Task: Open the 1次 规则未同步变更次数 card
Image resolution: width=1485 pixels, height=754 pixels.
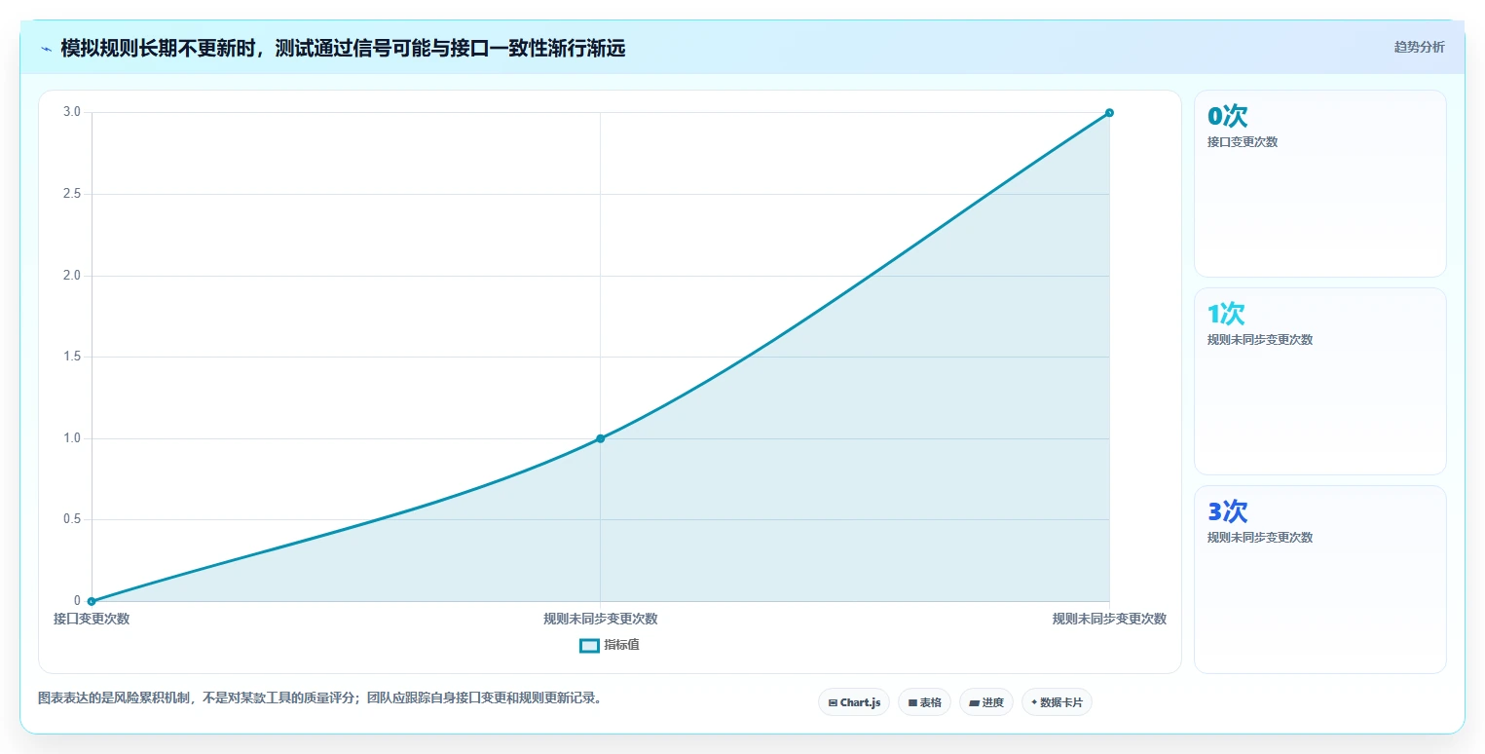Action: tap(1319, 381)
